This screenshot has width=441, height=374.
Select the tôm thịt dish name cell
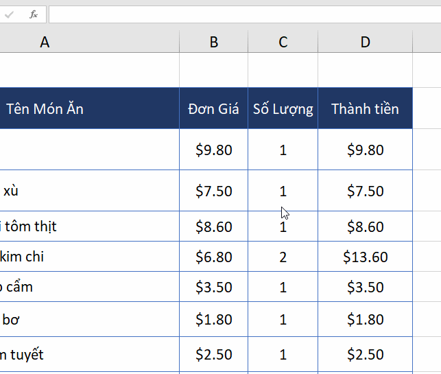89,226
